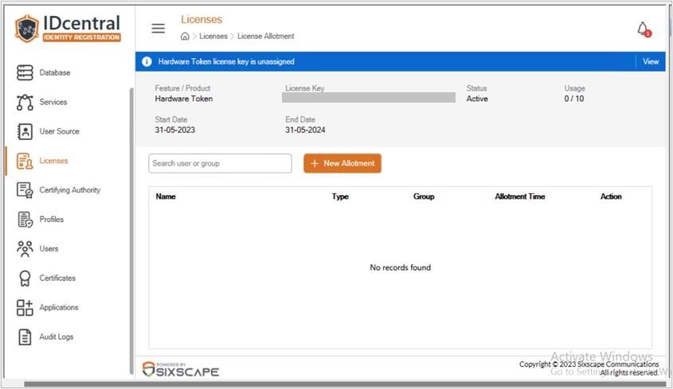Click the Allotment Time column header
Screen dimensions: 673x389
click(x=520, y=196)
